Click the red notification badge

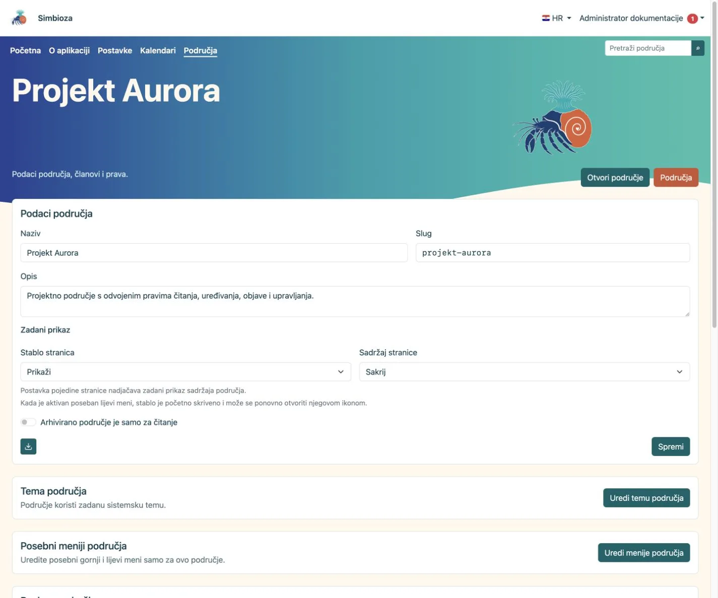(693, 19)
